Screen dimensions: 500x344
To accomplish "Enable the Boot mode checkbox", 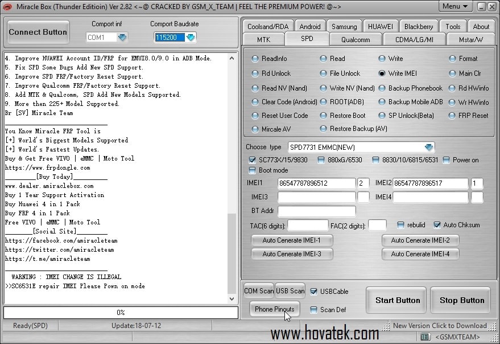I will [x=252, y=170].
